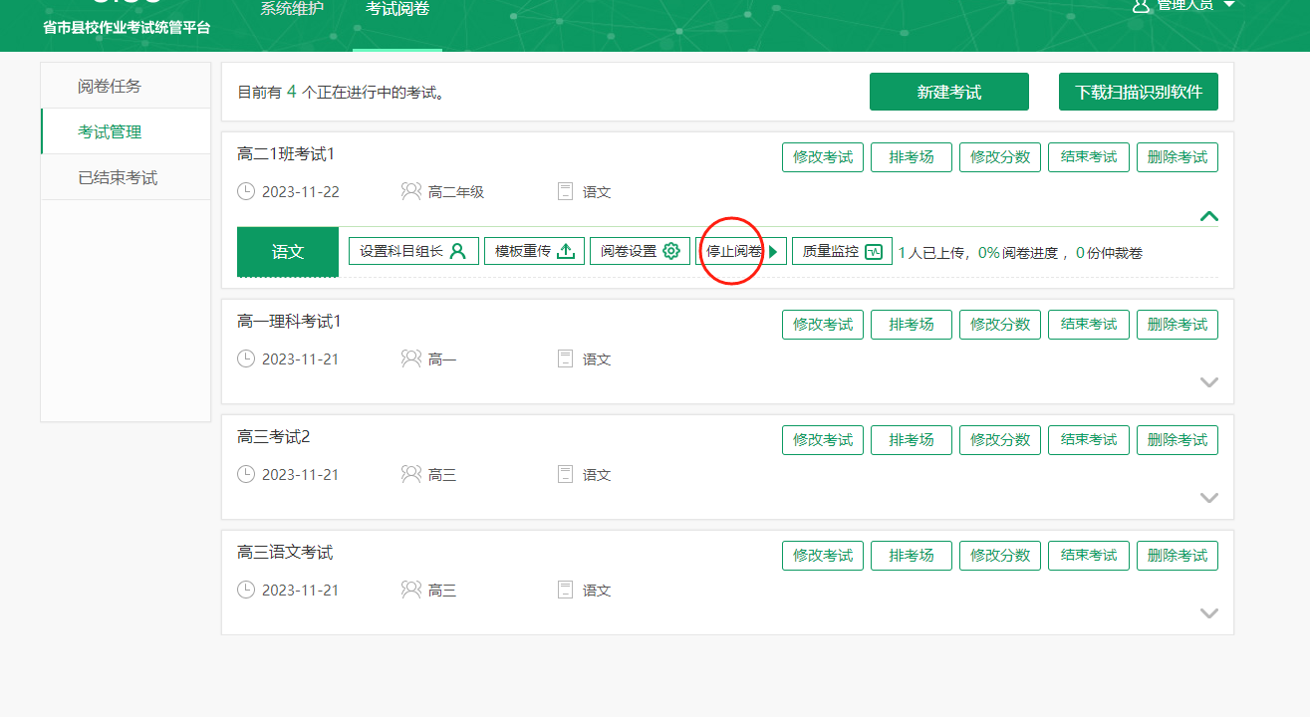
Task: Switch to the 系统维护 top tab
Action: click(292, 10)
